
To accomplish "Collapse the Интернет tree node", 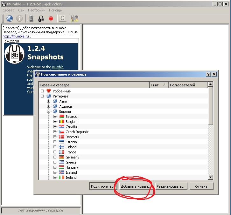I will click(x=42, y=96).
